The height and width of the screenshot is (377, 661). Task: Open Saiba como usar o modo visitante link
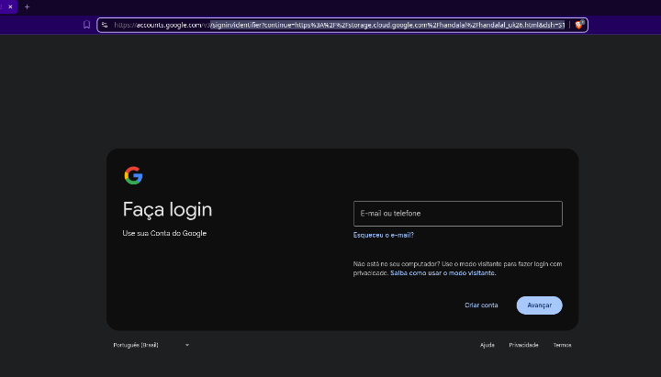[x=443, y=272]
